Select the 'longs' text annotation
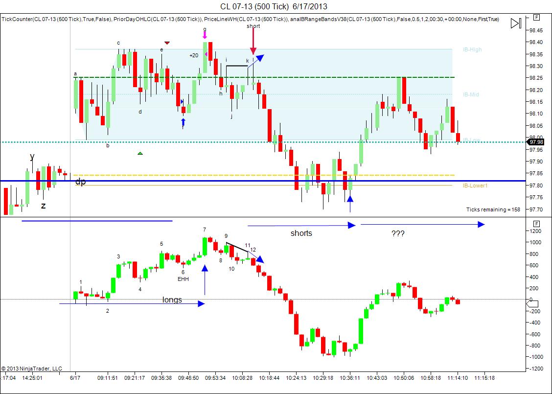The width and height of the screenshot is (552, 394). point(172,300)
